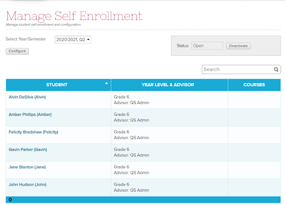Sort by the STUDENT column arrow
The width and height of the screenshot is (285, 205).
coord(106,83)
